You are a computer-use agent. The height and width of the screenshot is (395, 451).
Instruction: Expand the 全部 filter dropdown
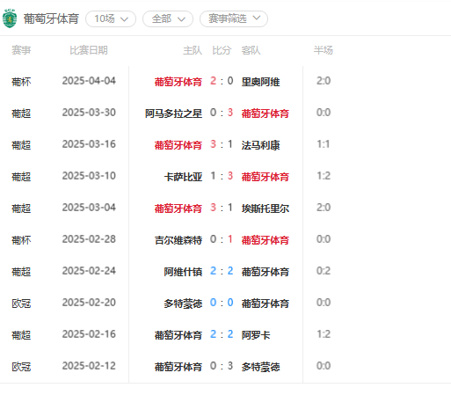point(168,19)
